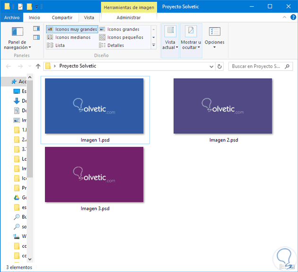
Task: Select Iconos muy grandes layout
Action: click(x=72, y=29)
